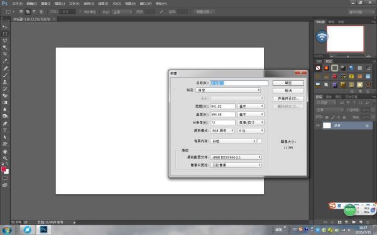Click 取消 Cancel button in New dialog
The width and height of the screenshot is (377, 235).
[x=288, y=91]
